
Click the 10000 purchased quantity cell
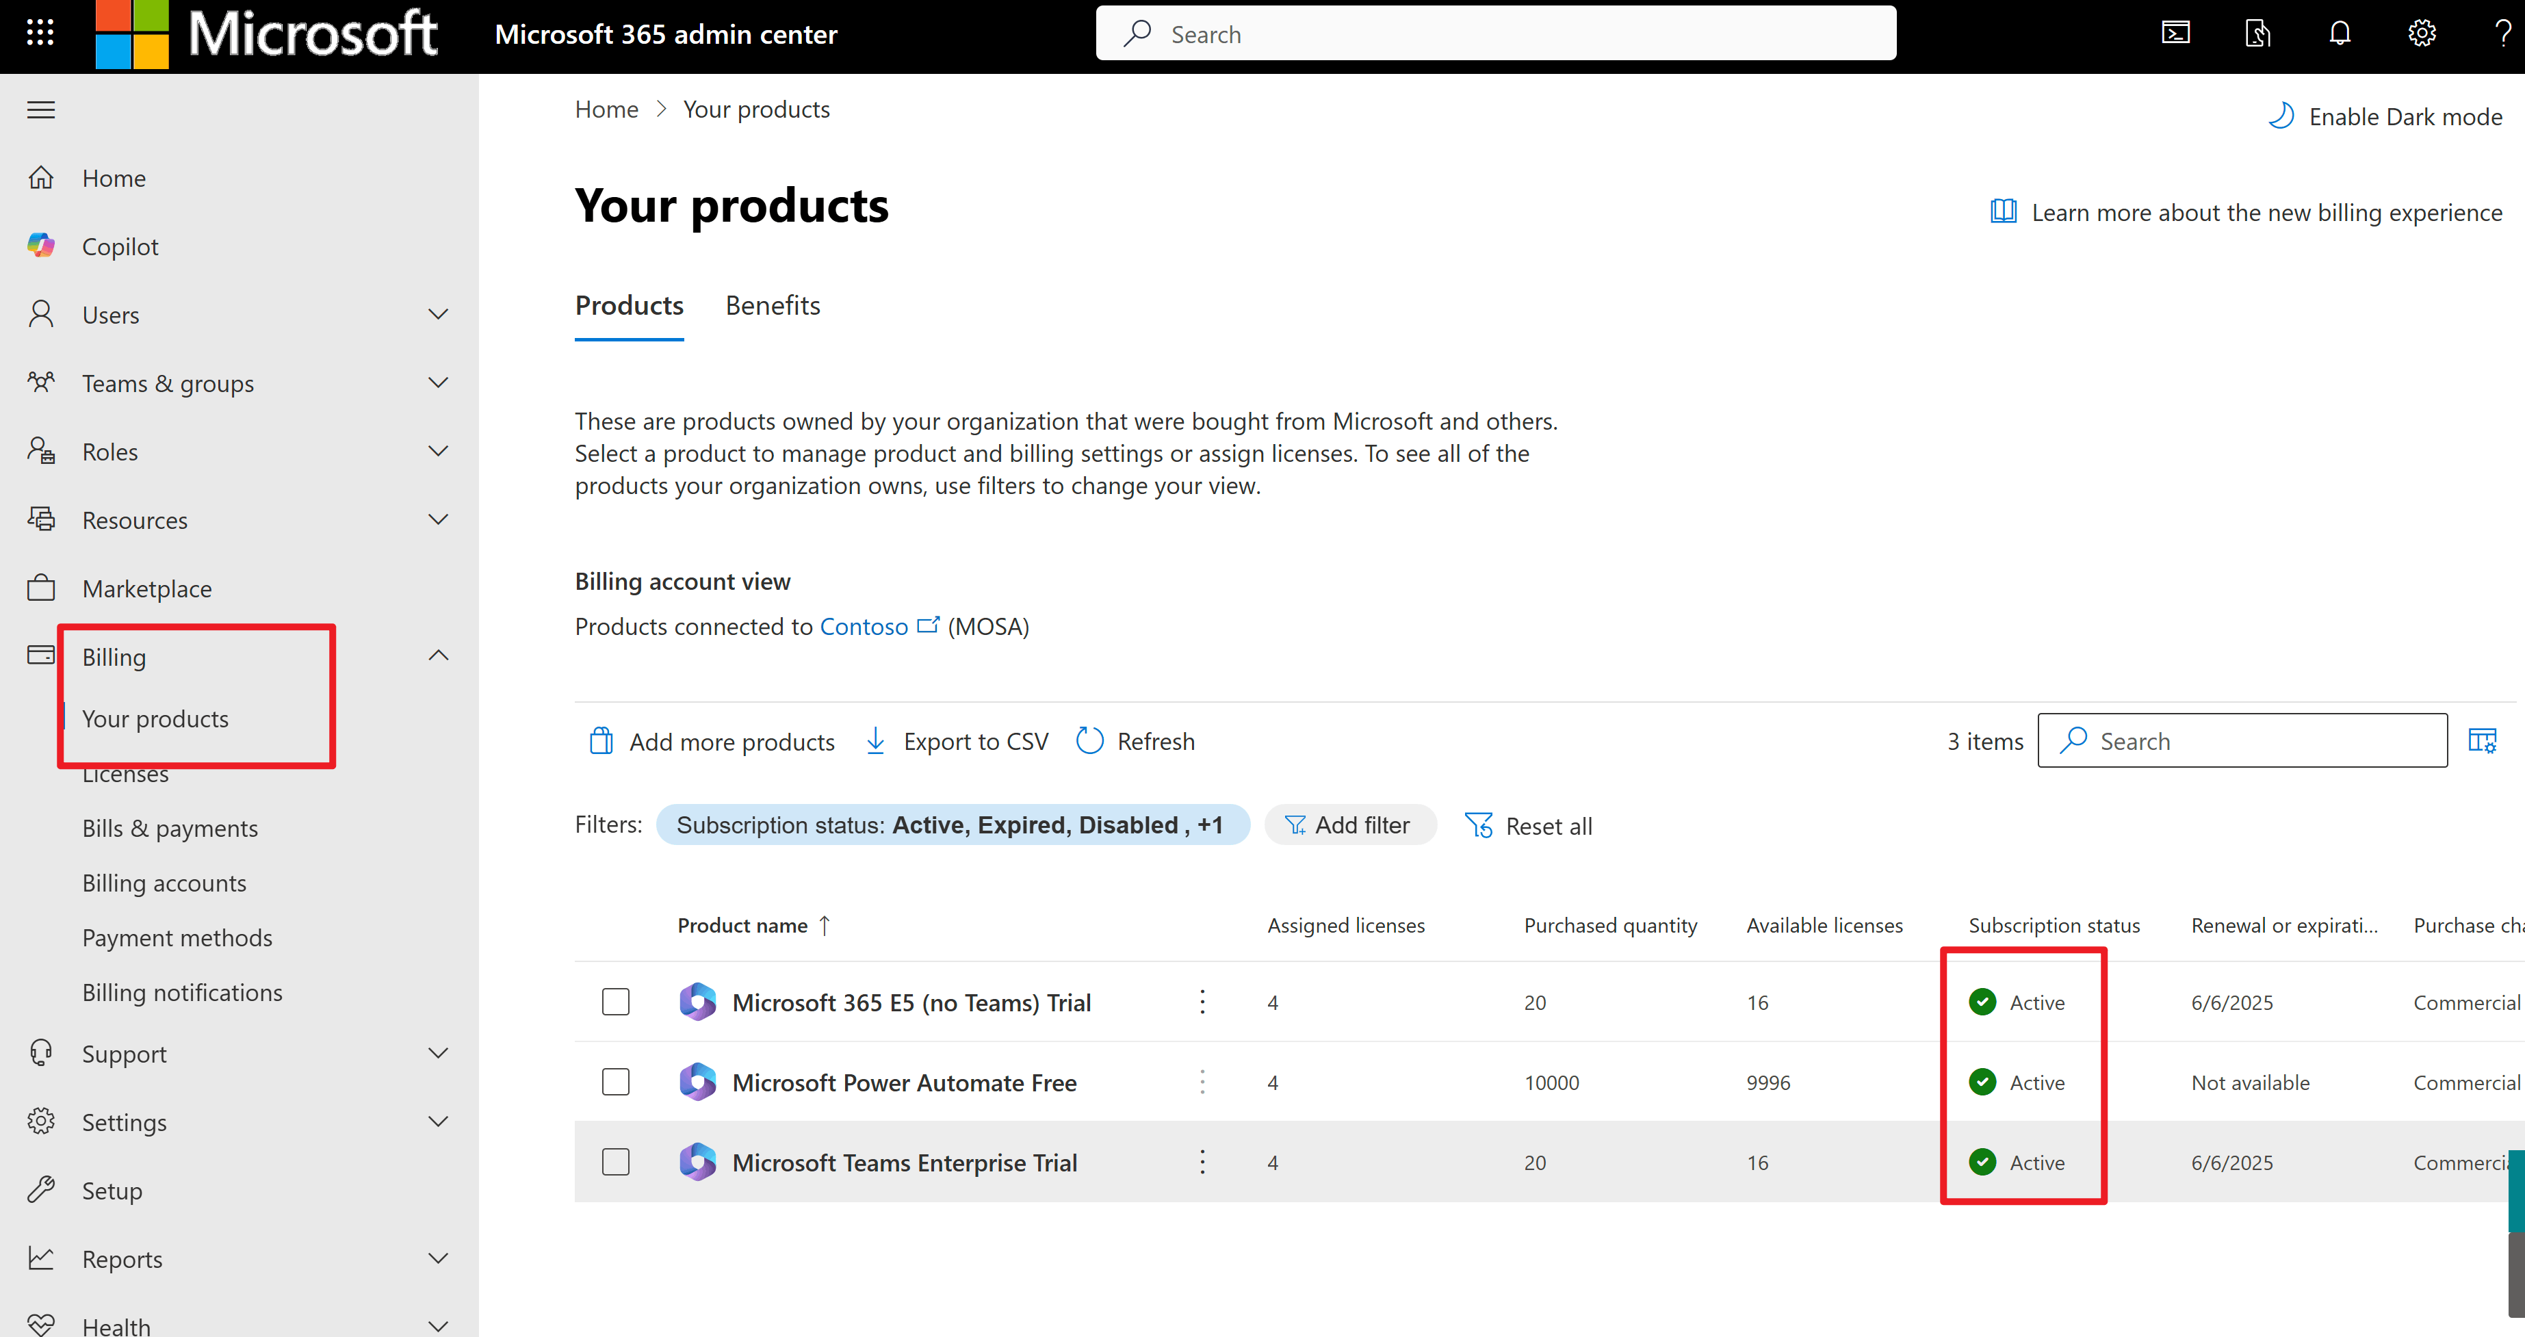[1552, 1082]
